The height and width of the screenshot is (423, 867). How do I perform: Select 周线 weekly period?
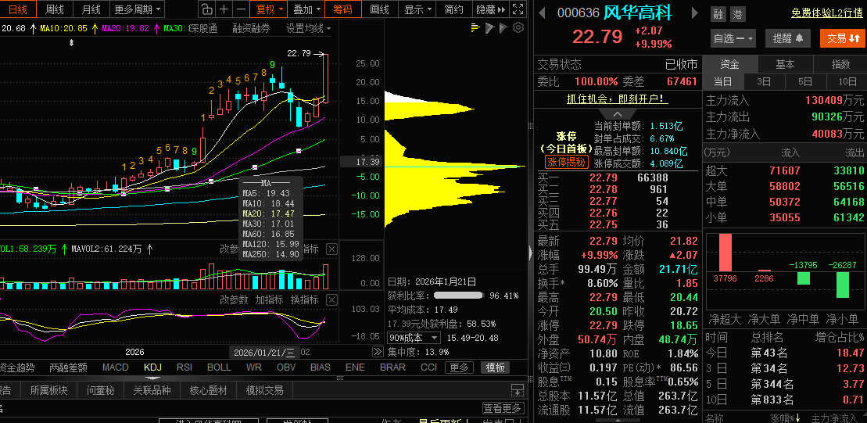[55, 9]
